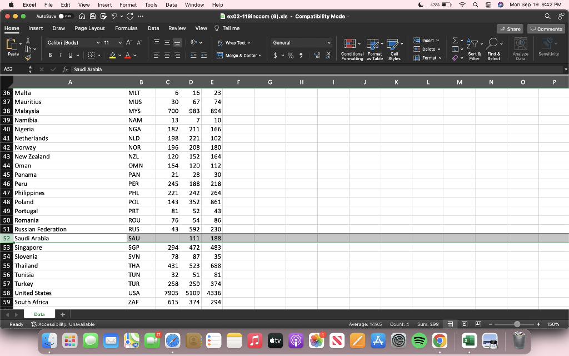Switch to the Formulas ribbon tab
This screenshot has height=356, width=569.
[126, 28]
